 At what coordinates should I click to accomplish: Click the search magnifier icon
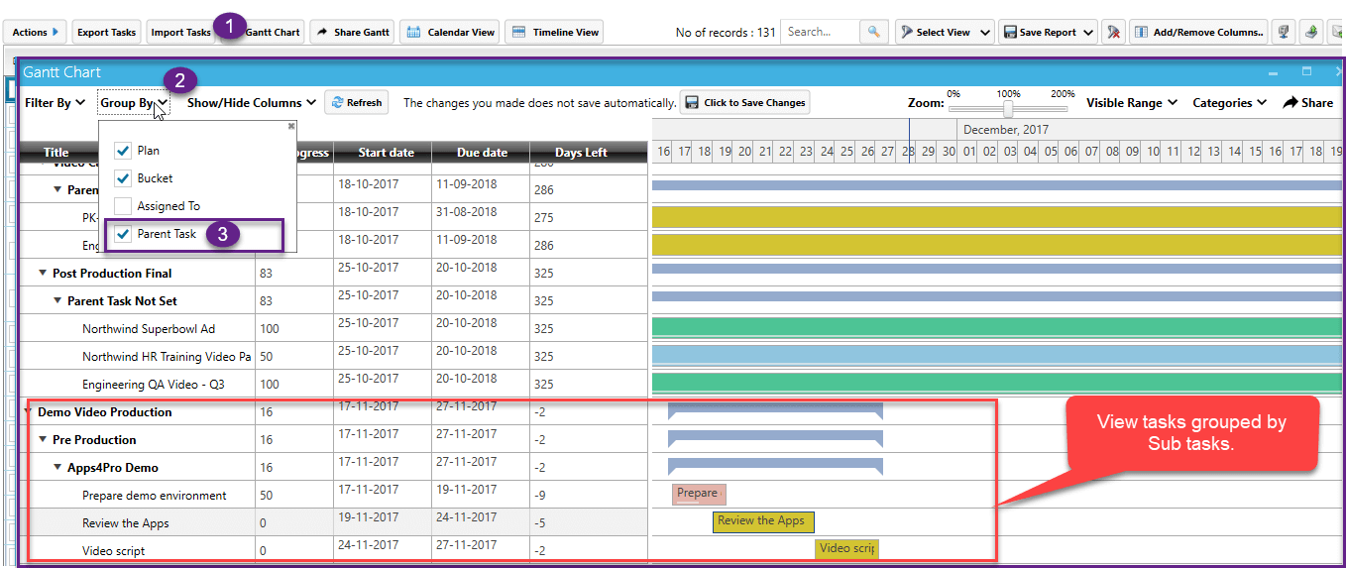(873, 32)
